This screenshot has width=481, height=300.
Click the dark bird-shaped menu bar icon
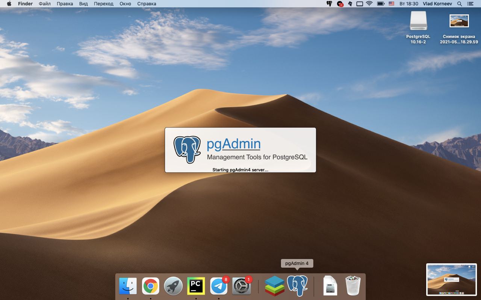point(350,4)
